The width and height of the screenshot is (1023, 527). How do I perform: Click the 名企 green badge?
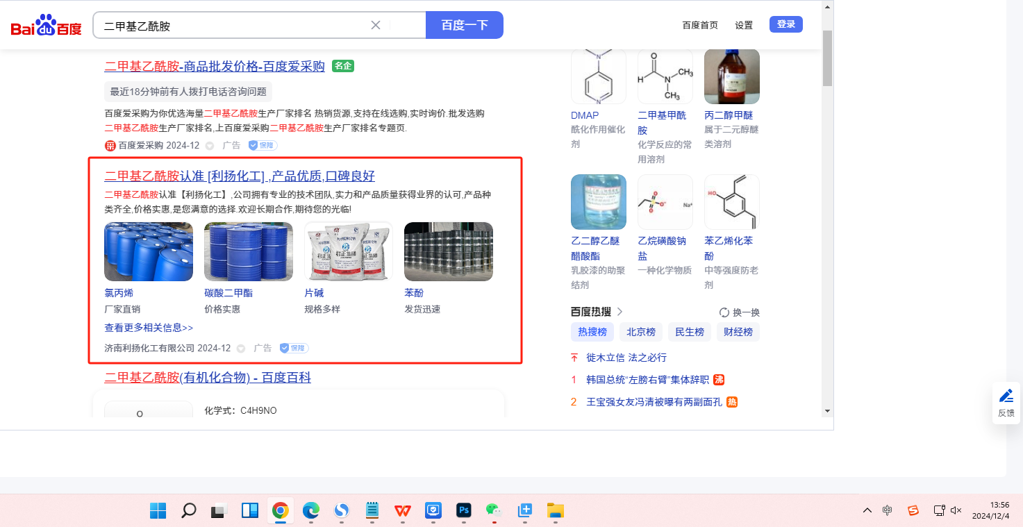click(x=343, y=66)
